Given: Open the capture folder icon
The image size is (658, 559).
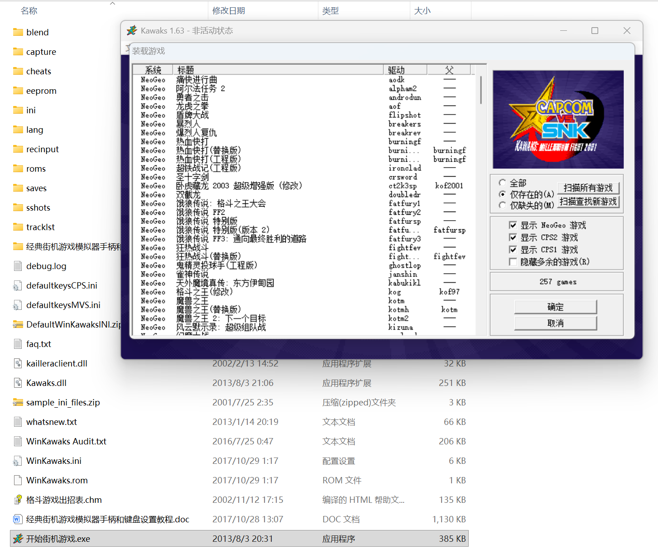Looking at the screenshot, I should 18,52.
